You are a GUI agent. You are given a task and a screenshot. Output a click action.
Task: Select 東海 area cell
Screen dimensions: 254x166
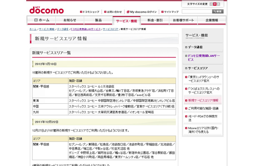pyautogui.click(x=50, y=100)
